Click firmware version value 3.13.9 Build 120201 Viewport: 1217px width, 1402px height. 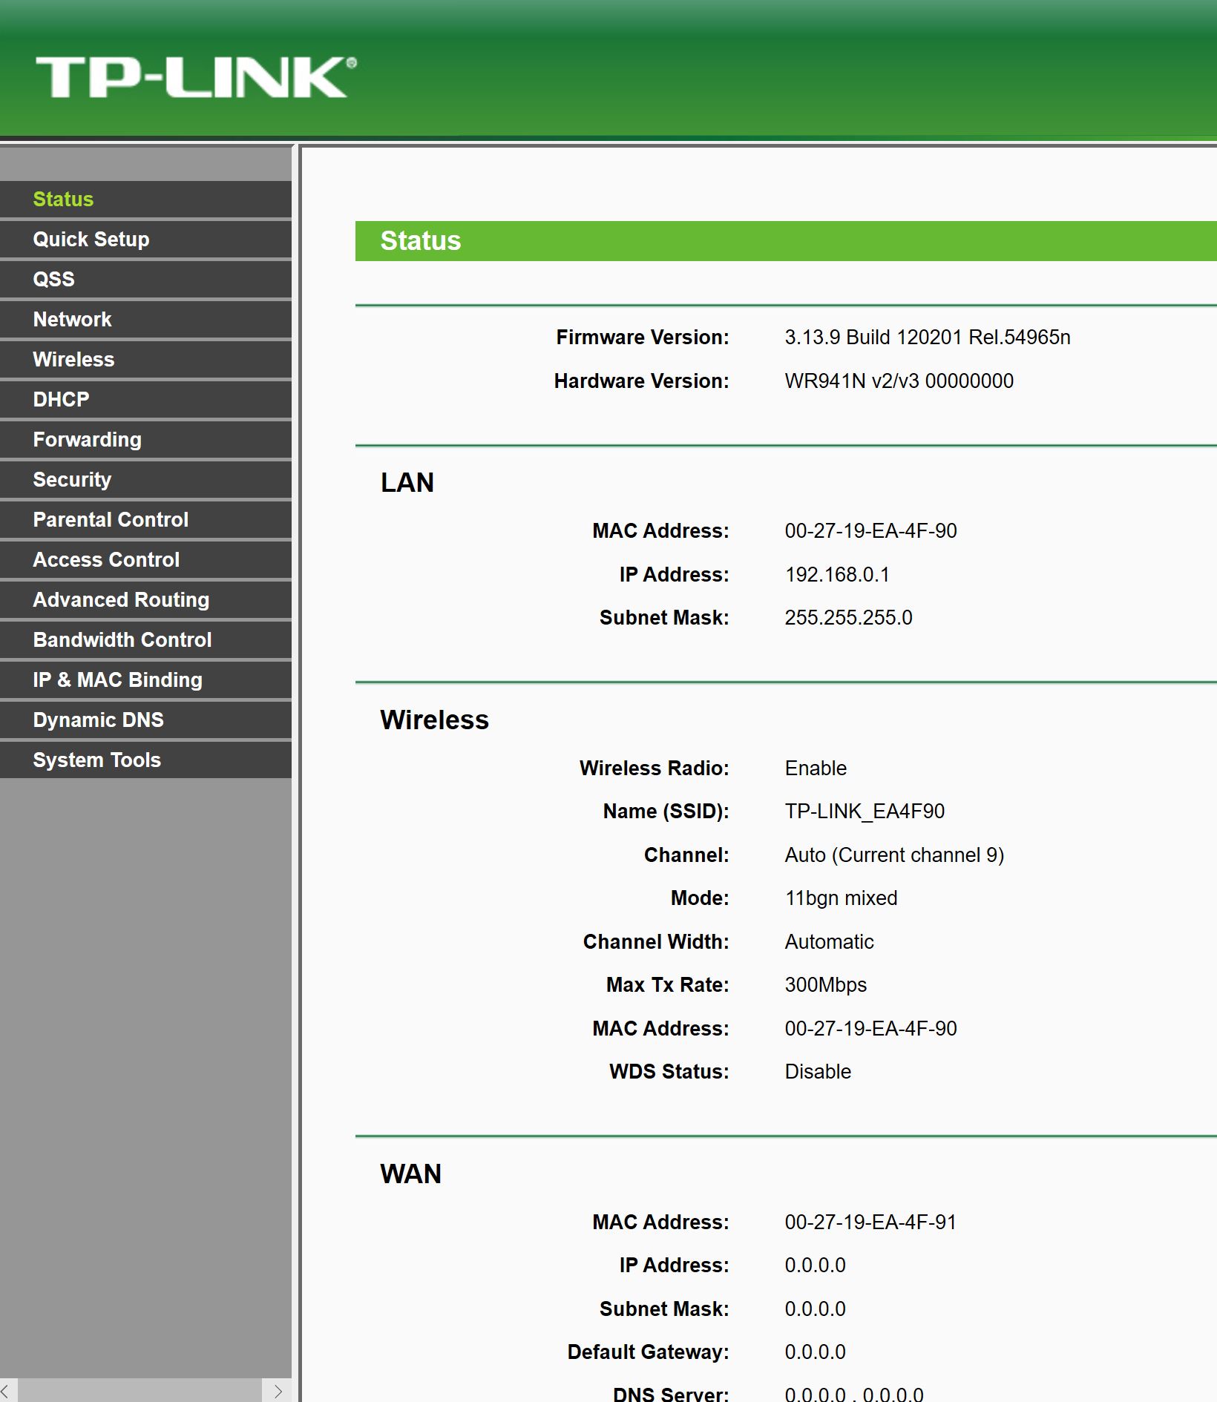click(x=928, y=338)
